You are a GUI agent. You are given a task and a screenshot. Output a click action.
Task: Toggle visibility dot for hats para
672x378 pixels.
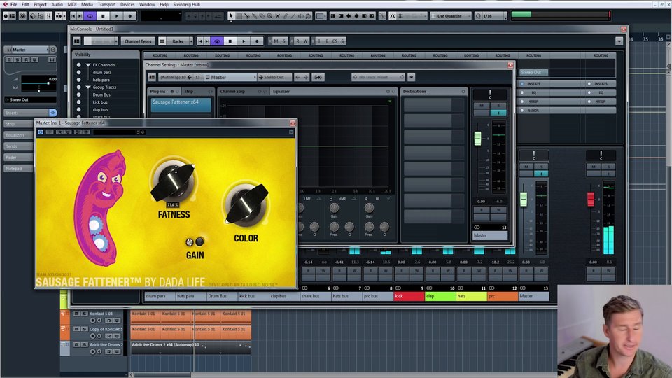pyautogui.click(x=78, y=80)
